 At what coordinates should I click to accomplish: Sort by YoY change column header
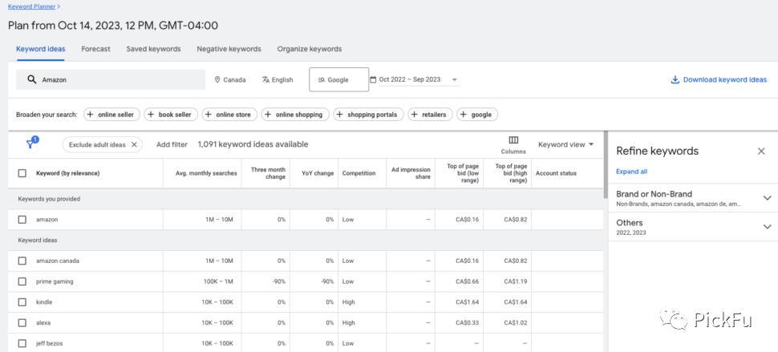318,173
